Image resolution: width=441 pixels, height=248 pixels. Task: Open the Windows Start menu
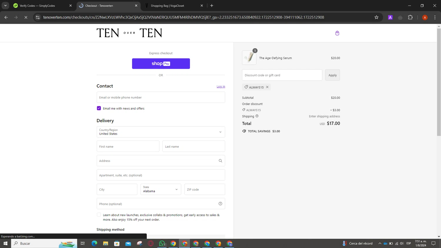(x=5, y=243)
